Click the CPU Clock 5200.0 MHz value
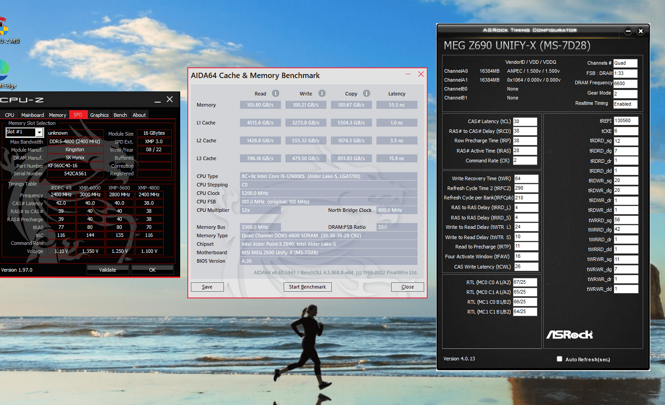 (329, 193)
